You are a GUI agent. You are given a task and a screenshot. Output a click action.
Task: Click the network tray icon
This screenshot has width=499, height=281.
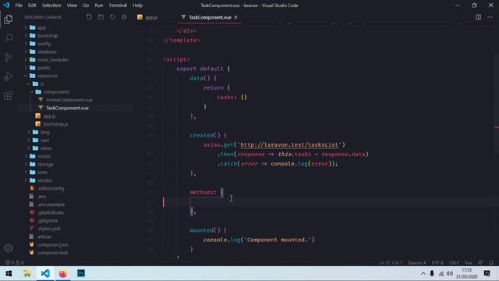pos(441,273)
